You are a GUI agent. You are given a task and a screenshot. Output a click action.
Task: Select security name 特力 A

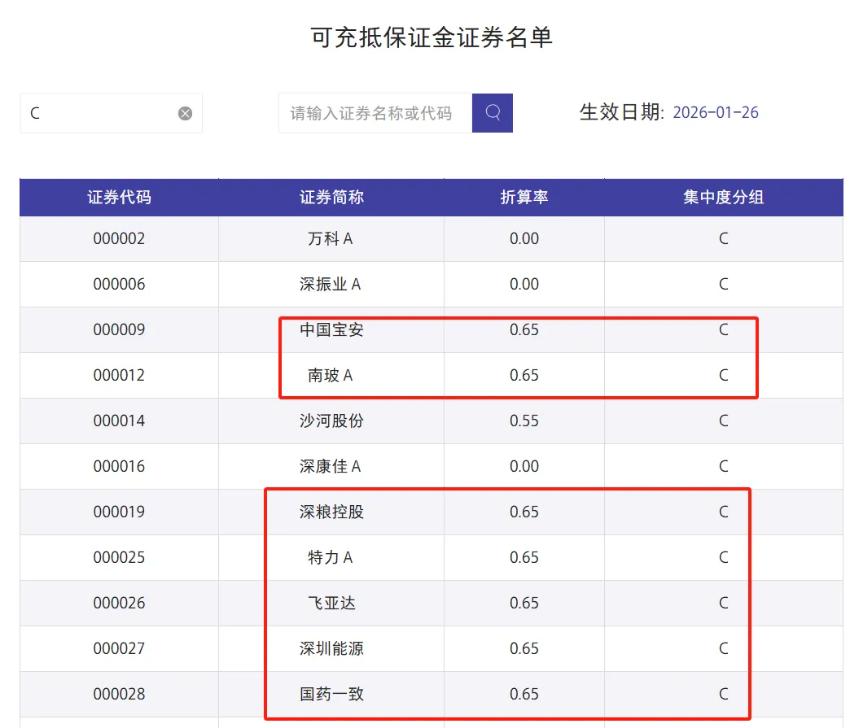point(330,557)
